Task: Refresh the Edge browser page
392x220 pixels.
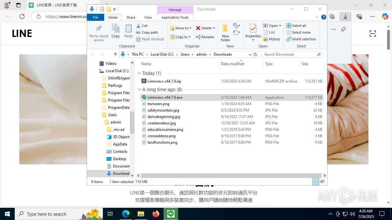Action: pyautogui.click(x=22, y=16)
